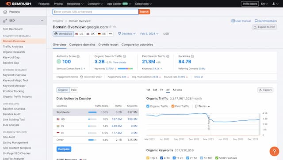Screen dimensions: 283x160
Task: Open View details link
Action: point(119,63)
